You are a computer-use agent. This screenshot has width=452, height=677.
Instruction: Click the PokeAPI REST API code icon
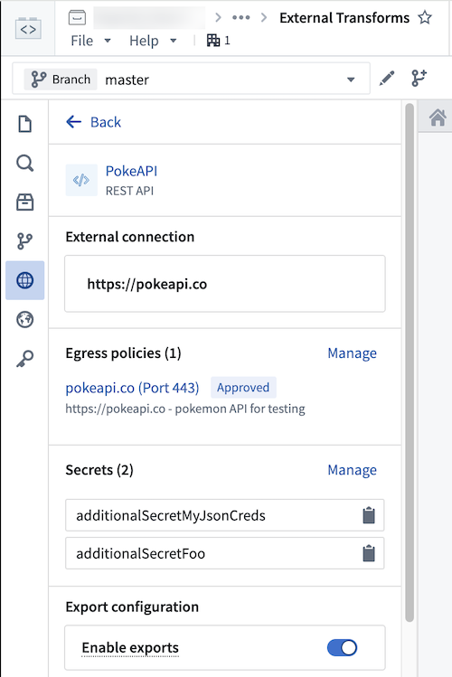tap(81, 180)
